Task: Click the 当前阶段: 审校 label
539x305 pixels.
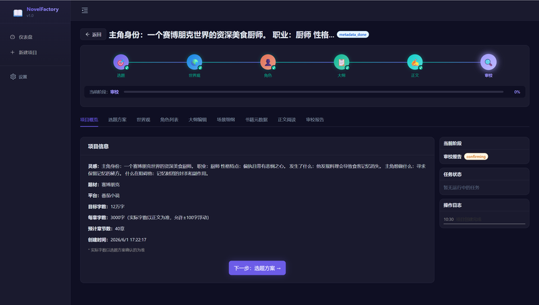Action: click(104, 92)
